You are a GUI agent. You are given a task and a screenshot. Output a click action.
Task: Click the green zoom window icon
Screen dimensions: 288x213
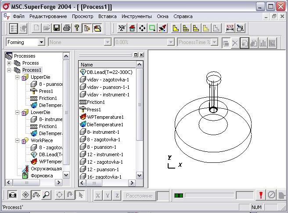coord(152,28)
